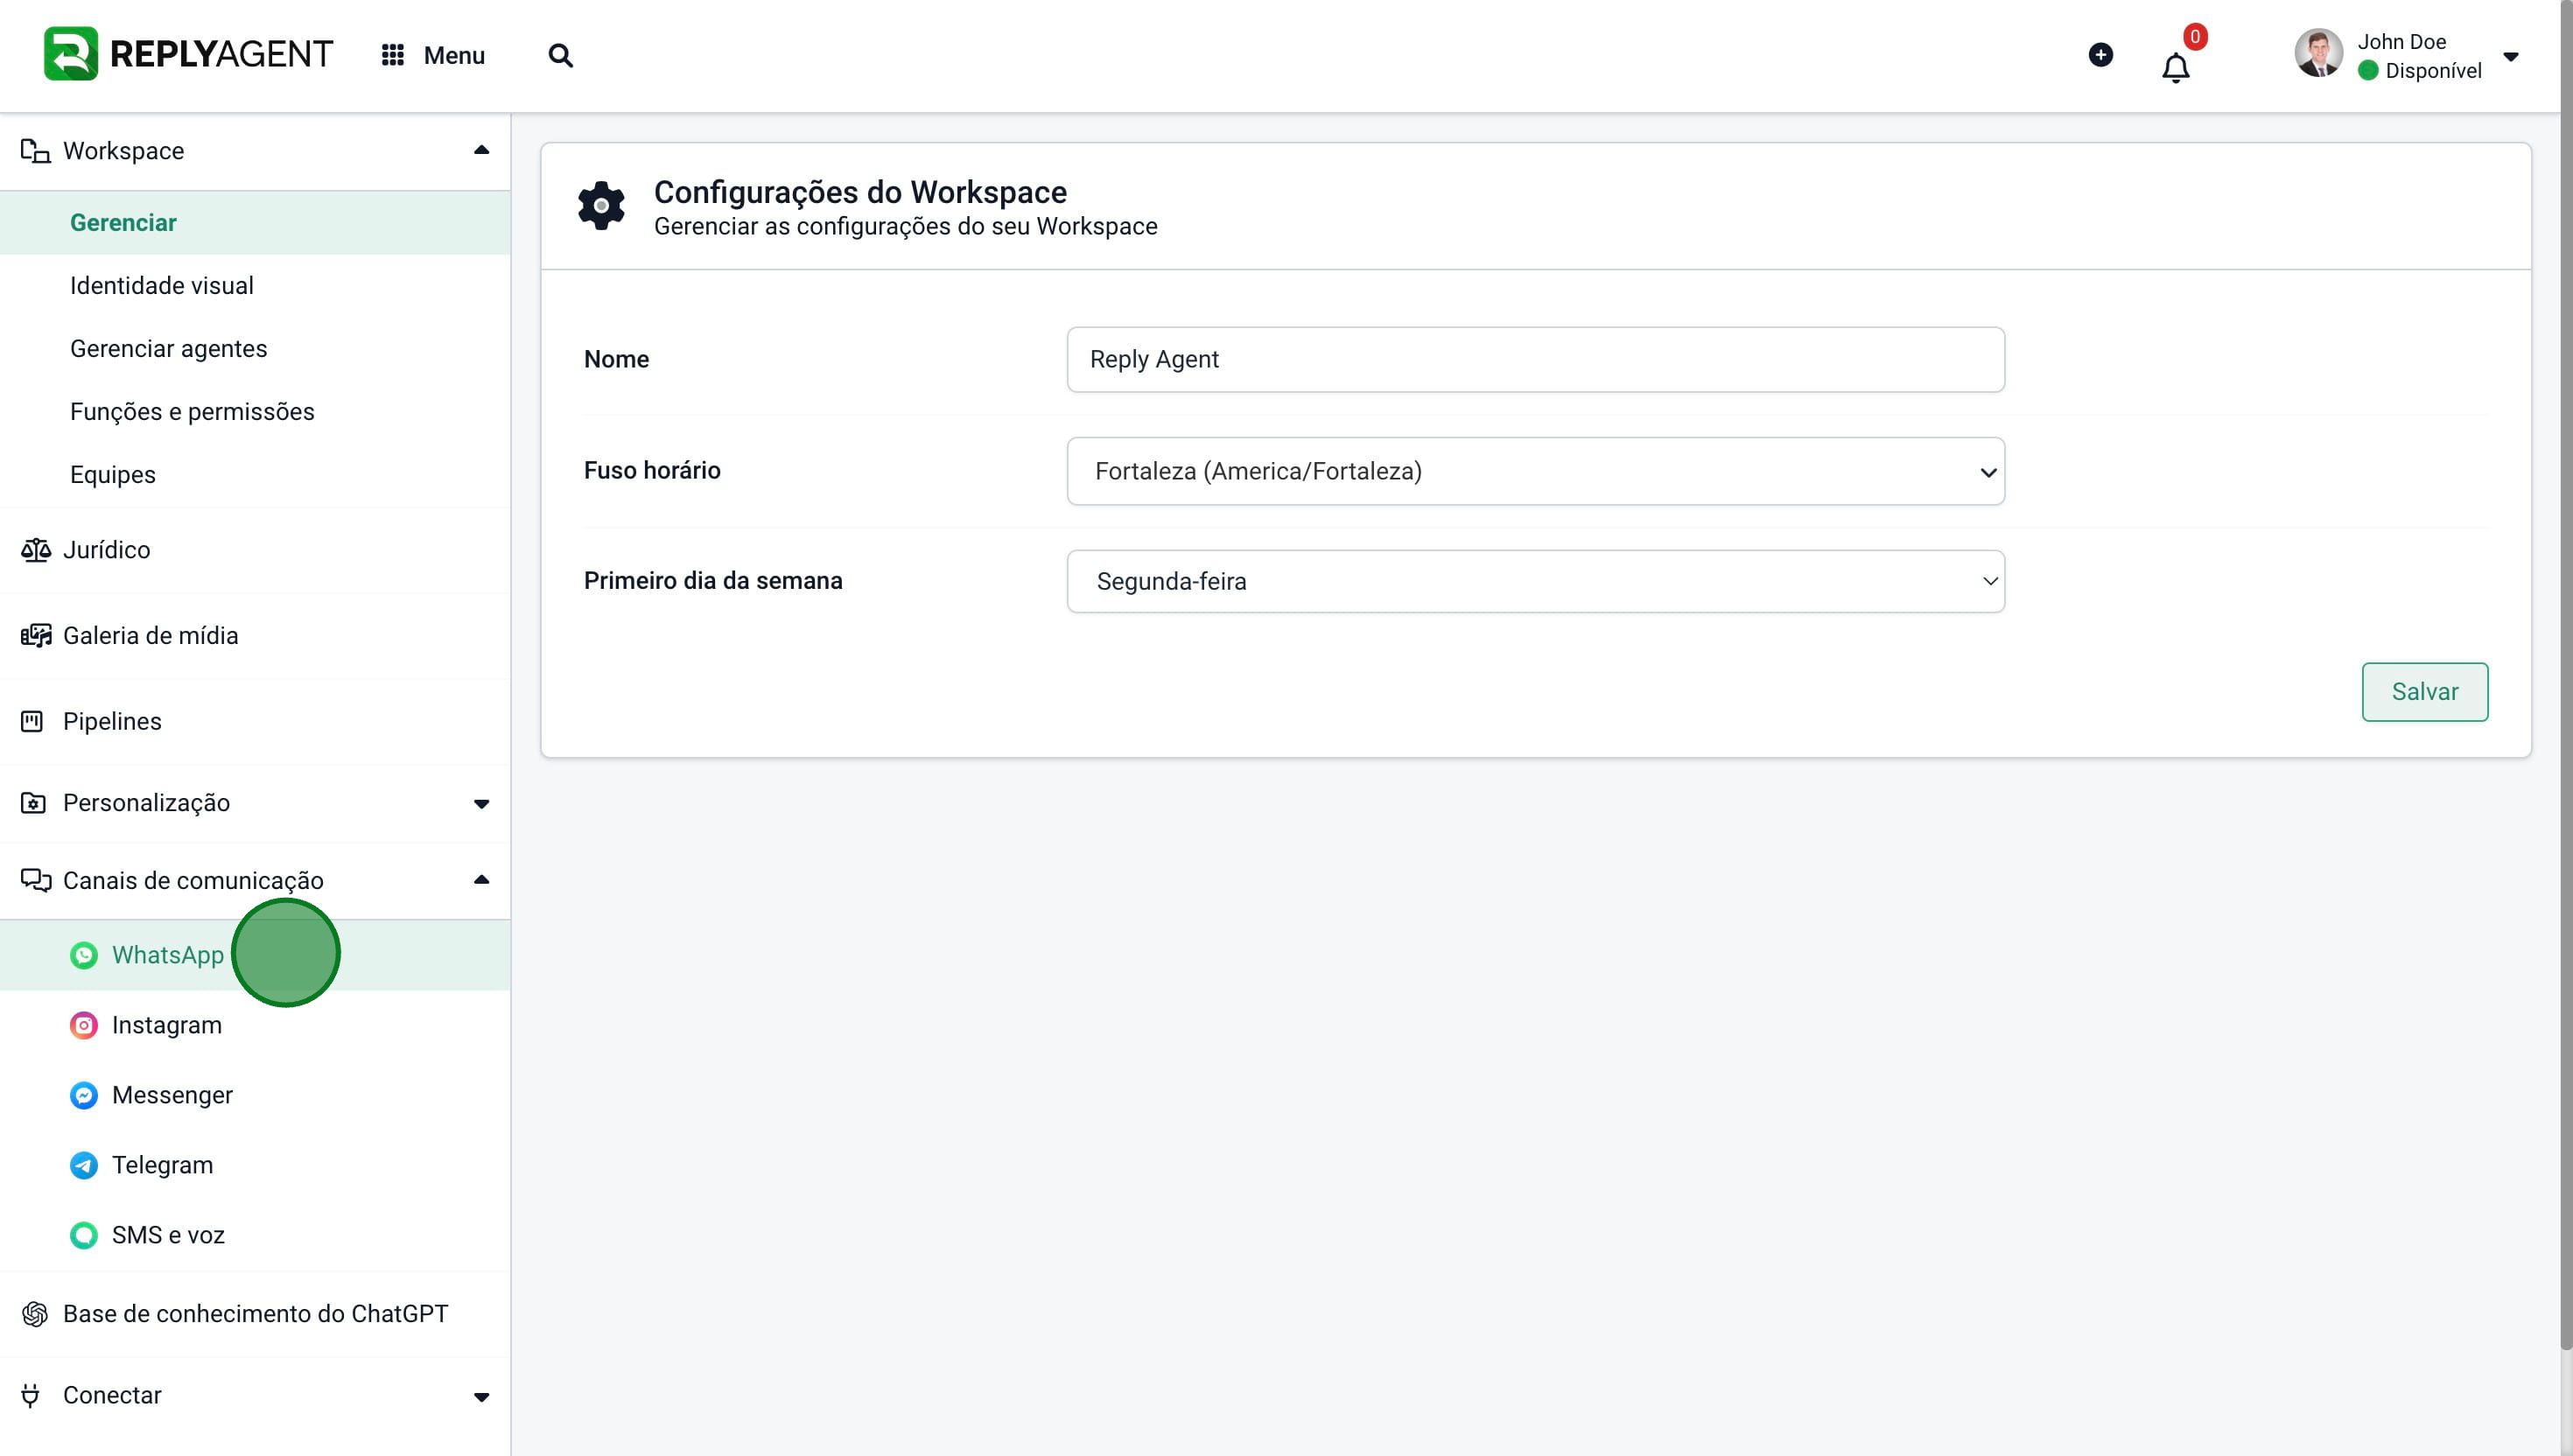
Task: Click the John Doe name
Action: click(2401, 41)
